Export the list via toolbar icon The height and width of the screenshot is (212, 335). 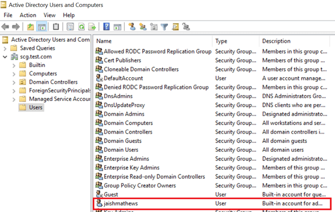pyautogui.click(x=92, y=27)
